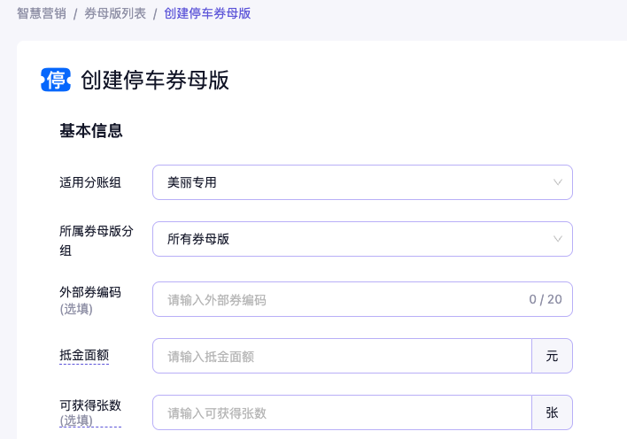The image size is (627, 439).
Task: Click the dashed-underlined 可获得张数 label
Action: tap(90, 404)
